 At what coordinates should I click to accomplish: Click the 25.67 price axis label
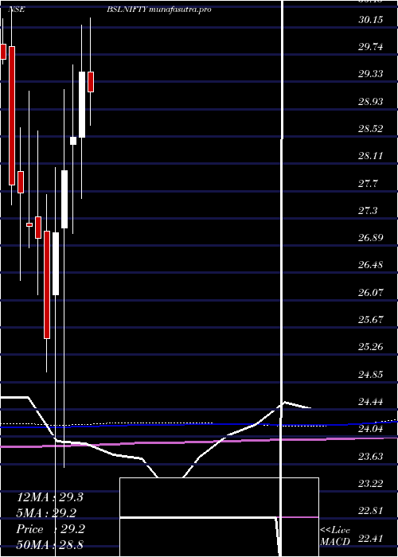370,320
